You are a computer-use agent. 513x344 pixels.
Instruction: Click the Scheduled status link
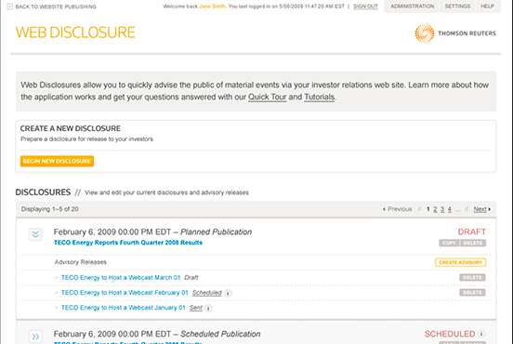(206, 293)
